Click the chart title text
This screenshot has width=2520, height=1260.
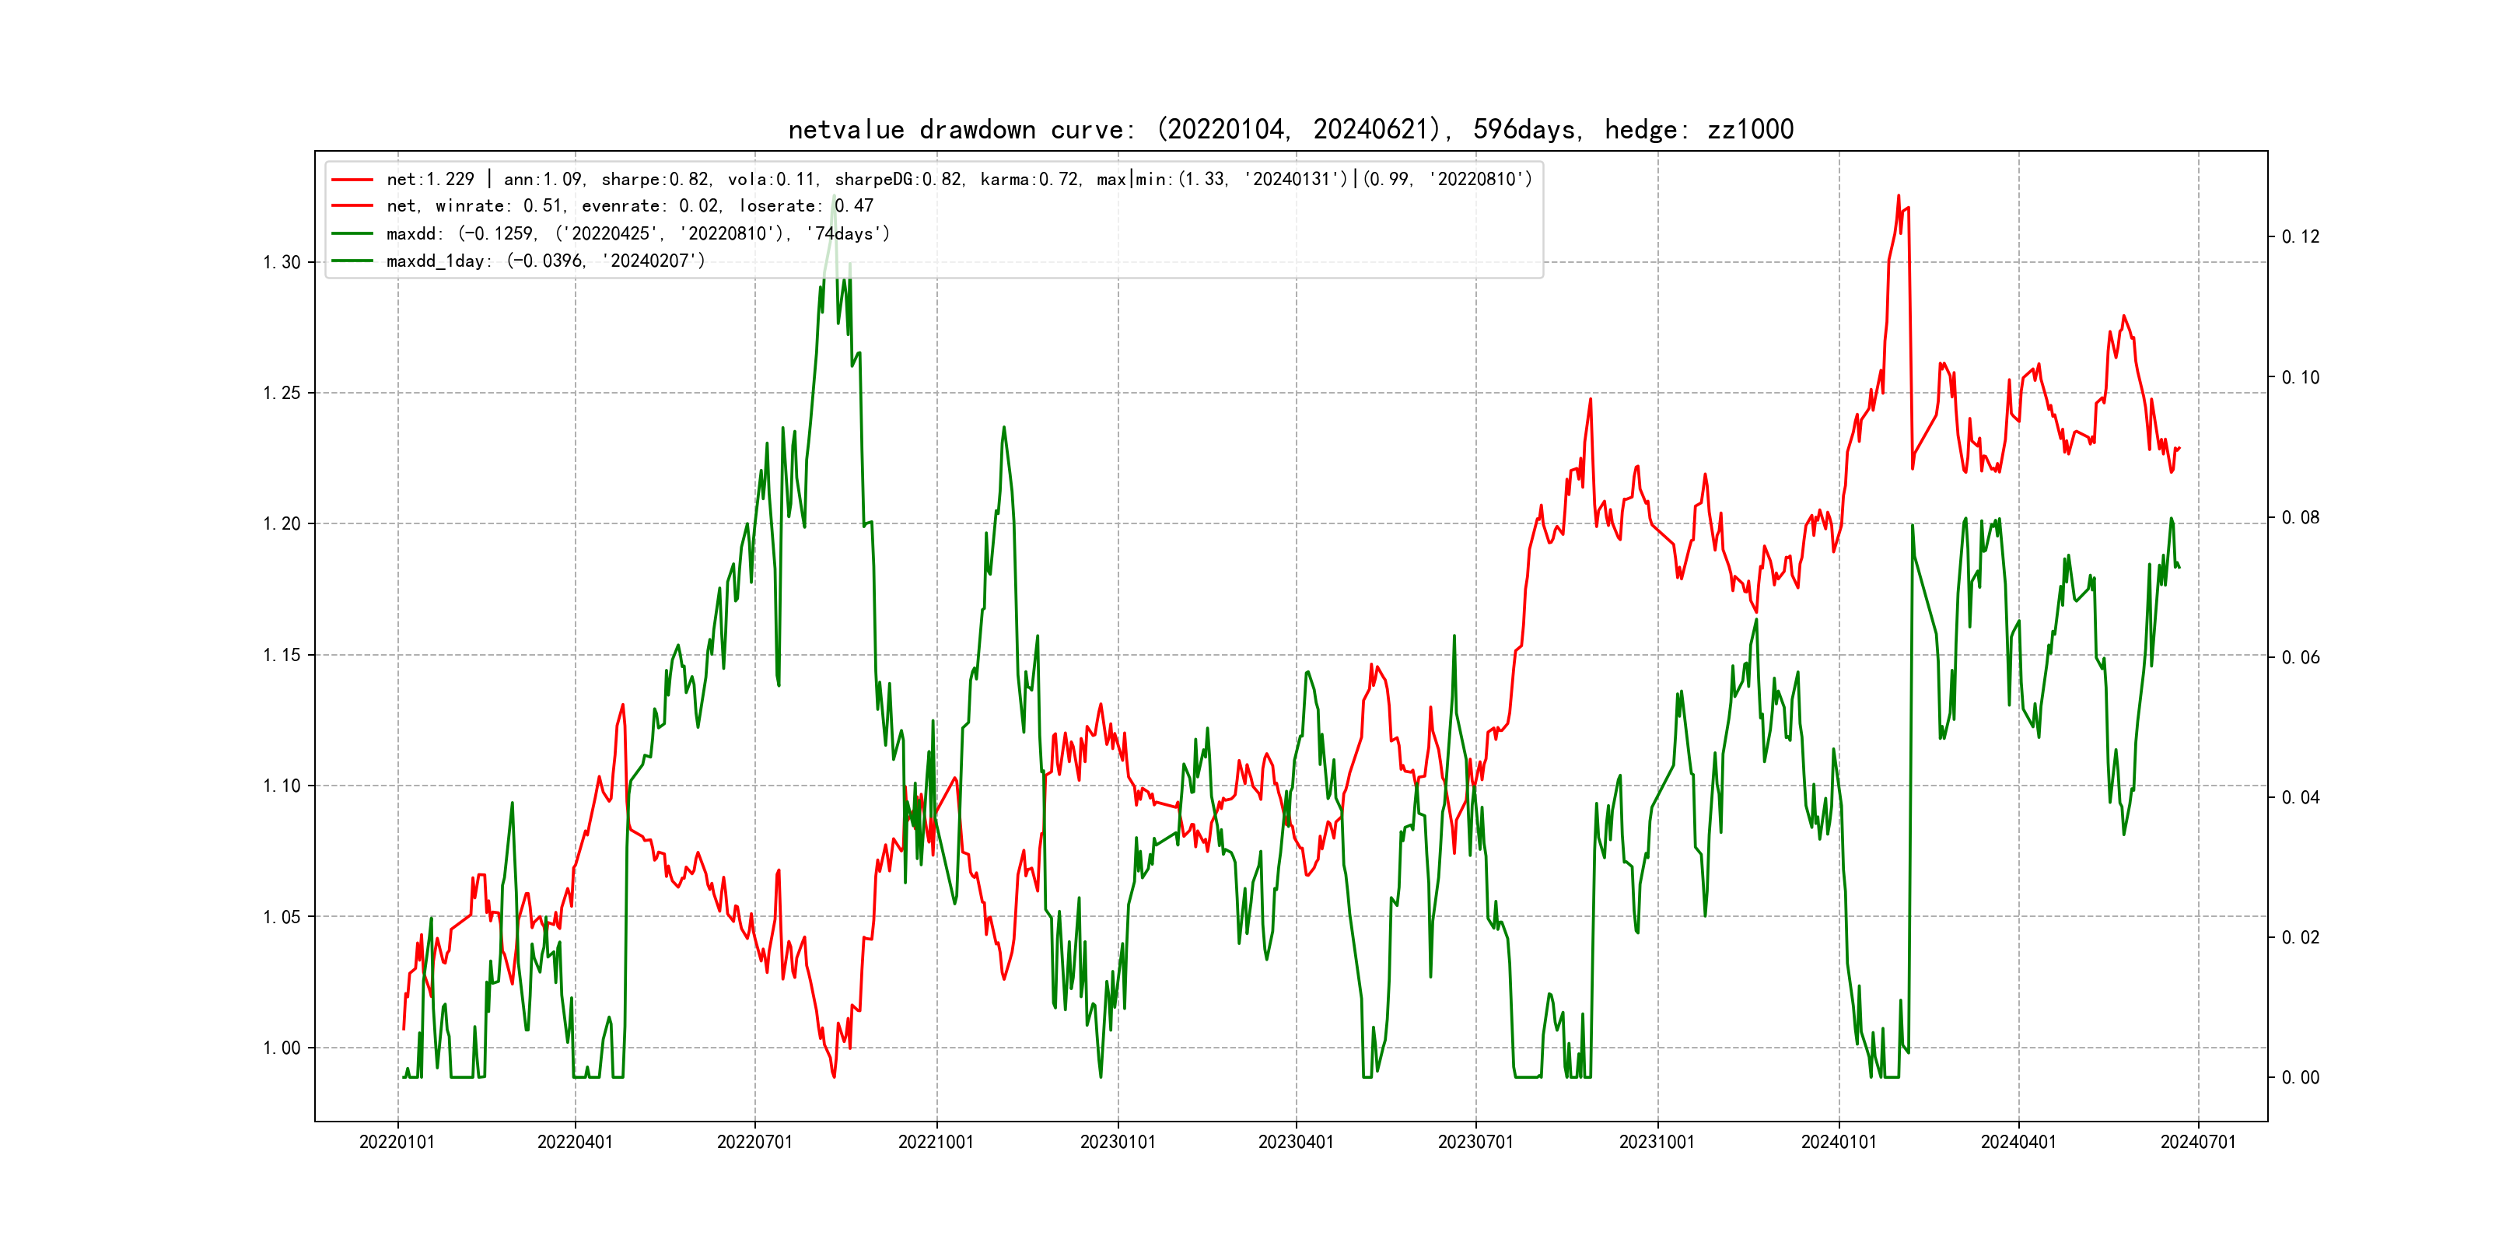1290,130
